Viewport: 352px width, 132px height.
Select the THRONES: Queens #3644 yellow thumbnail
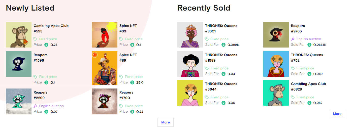(x=190, y=93)
